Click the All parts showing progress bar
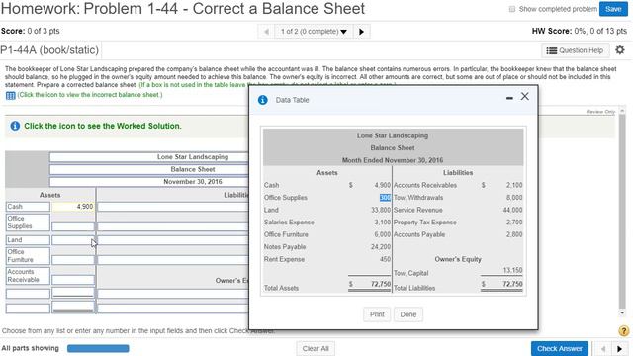The height and width of the screenshot is (356, 633). pyautogui.click(x=98, y=348)
